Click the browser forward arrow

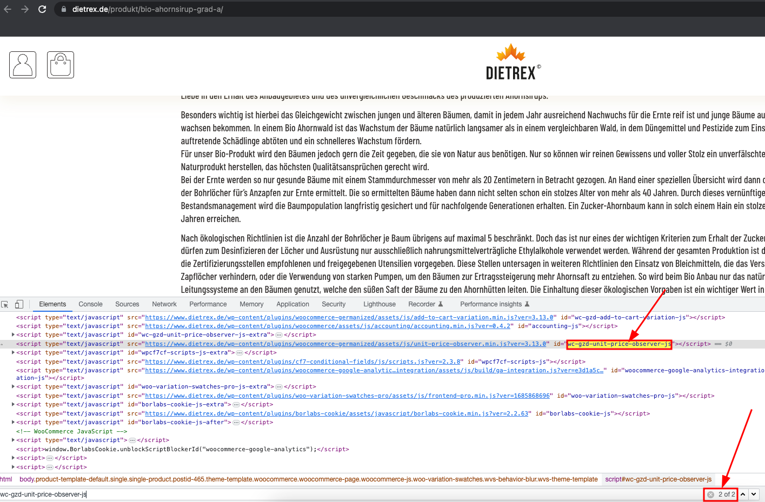25,9
